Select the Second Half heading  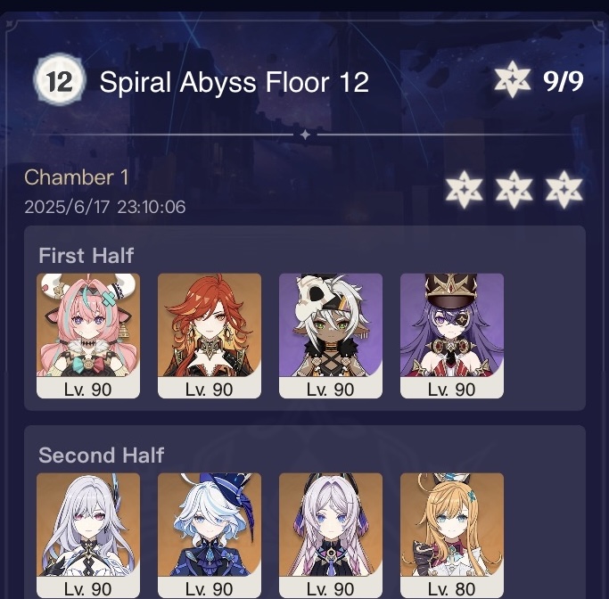(102, 455)
